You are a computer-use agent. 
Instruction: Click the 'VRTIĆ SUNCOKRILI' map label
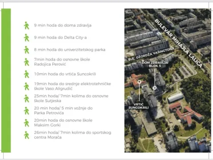[x=138, y=106]
